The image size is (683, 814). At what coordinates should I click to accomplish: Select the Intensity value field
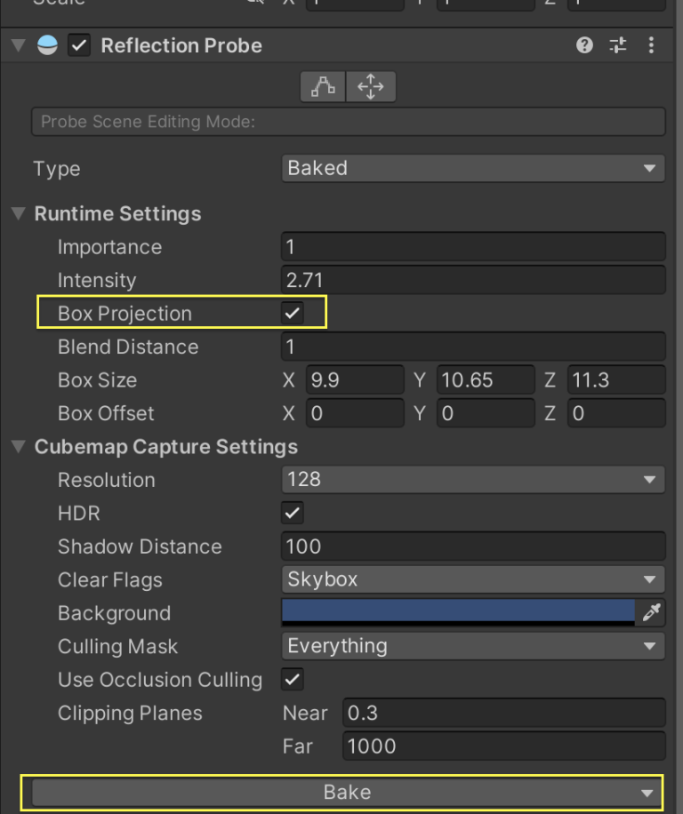pyautogui.click(x=472, y=280)
